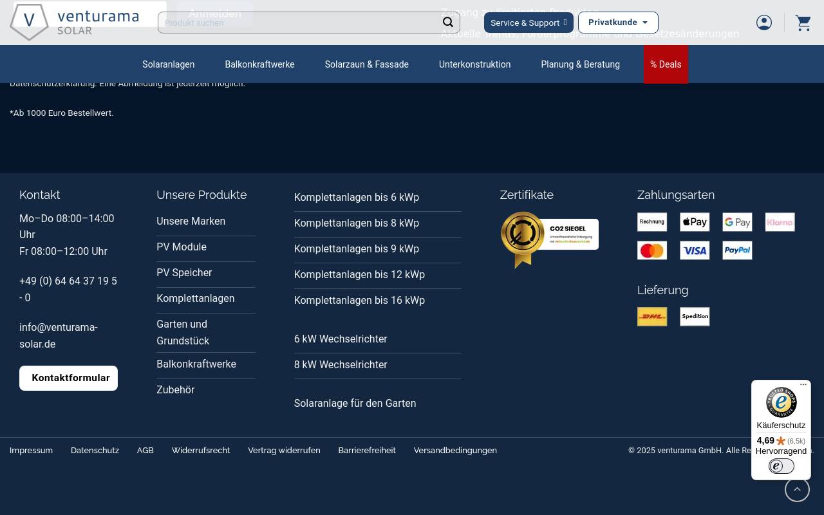824x515 pixels.
Task: Click the Rechnung payment icon
Action: tap(652, 222)
